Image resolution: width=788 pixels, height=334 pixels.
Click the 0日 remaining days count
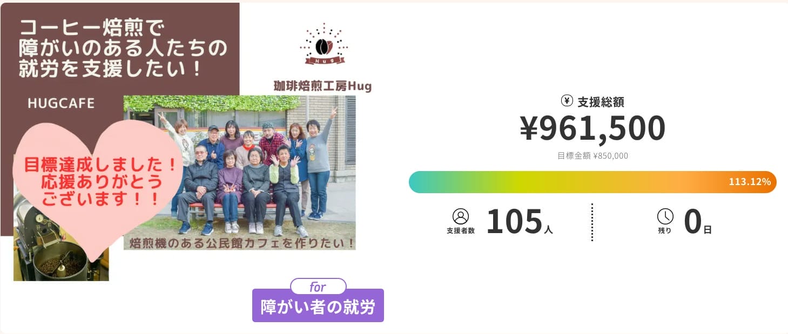[x=697, y=223]
